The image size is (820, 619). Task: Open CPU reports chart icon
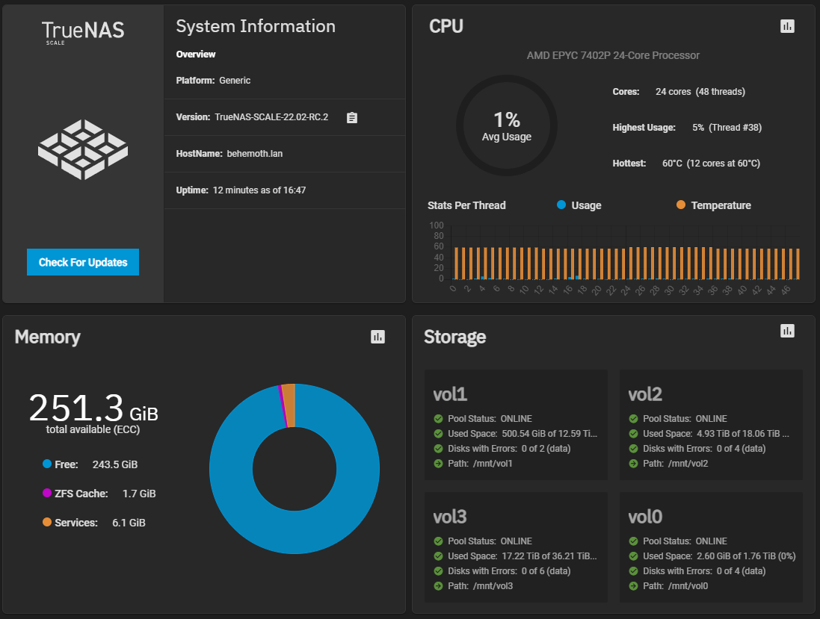pos(787,26)
